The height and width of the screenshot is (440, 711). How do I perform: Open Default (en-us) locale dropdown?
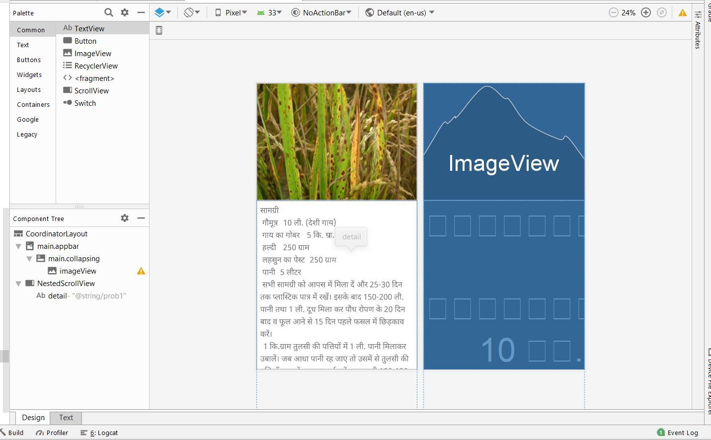click(x=399, y=12)
